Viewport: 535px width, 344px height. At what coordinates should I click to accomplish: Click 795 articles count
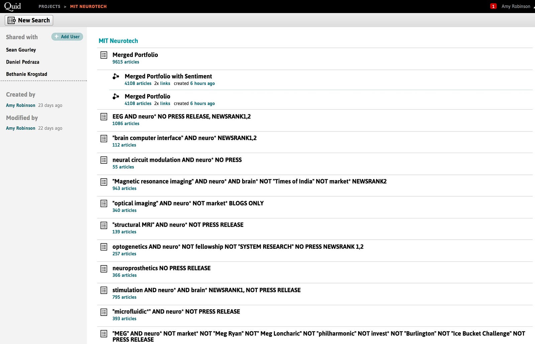tap(124, 297)
